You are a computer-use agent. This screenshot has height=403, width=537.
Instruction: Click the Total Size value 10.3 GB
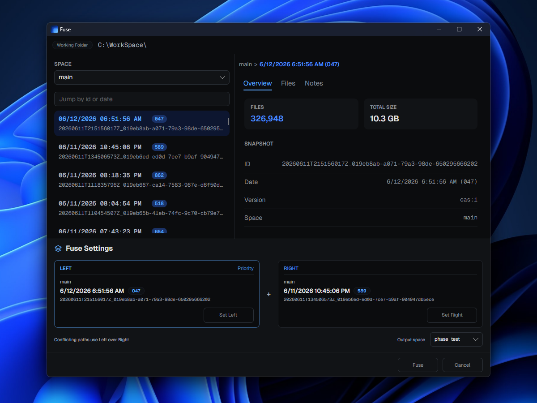(x=384, y=119)
